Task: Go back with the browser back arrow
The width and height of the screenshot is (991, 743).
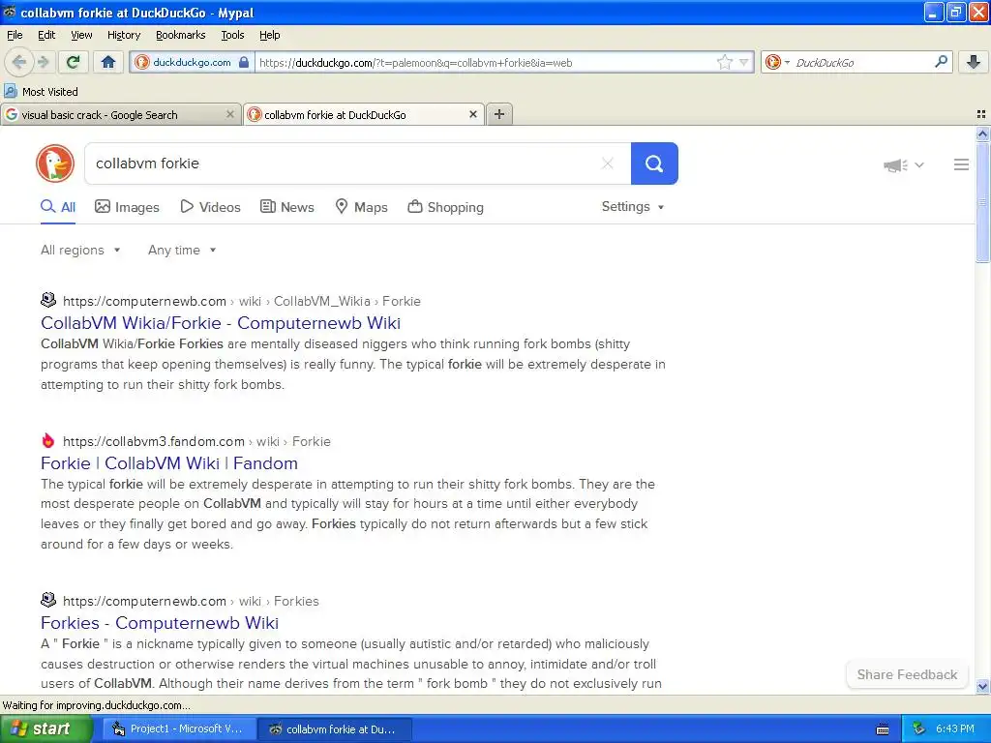Action: point(19,62)
